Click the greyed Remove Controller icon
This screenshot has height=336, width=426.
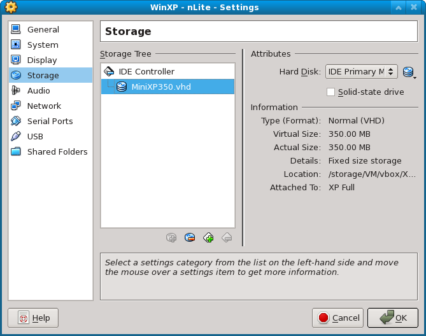[x=227, y=238]
